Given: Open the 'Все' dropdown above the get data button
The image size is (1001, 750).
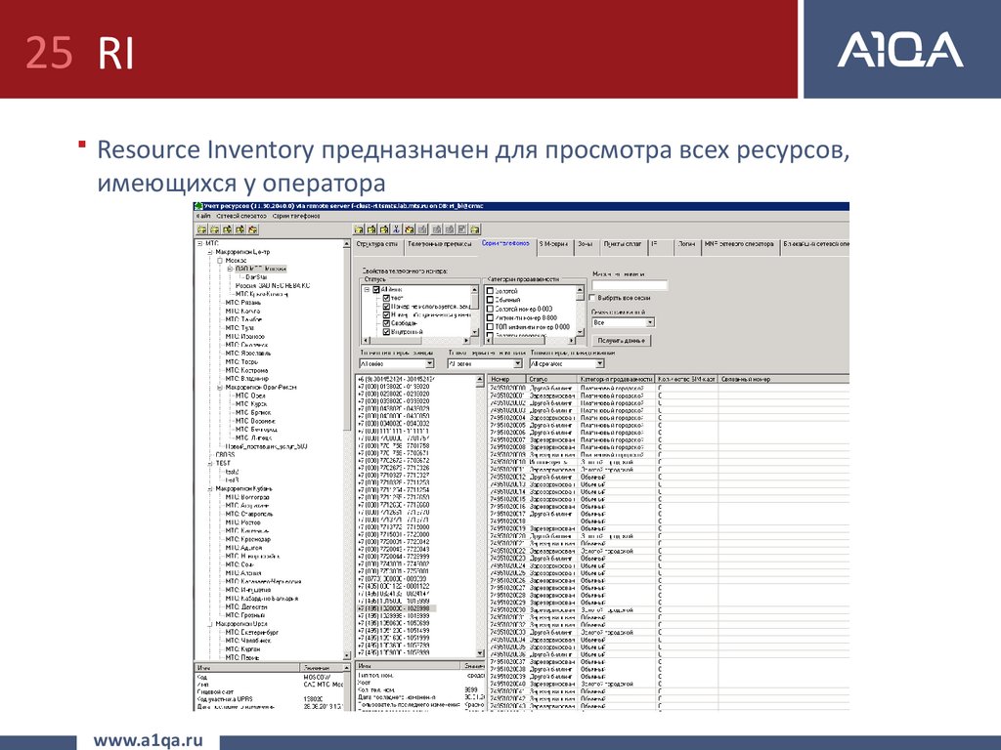Looking at the screenshot, I should click(x=649, y=322).
